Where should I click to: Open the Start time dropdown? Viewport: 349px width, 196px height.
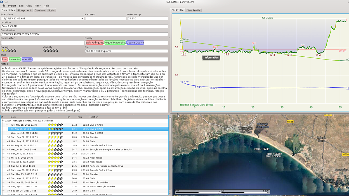pos(82,18)
